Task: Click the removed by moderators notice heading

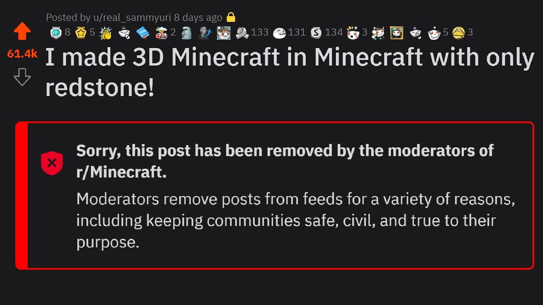Action: pyautogui.click(x=285, y=161)
